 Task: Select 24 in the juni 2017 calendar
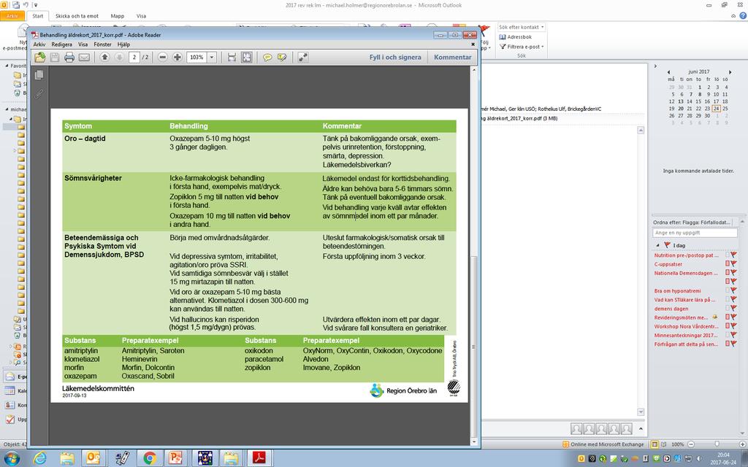click(x=716, y=109)
